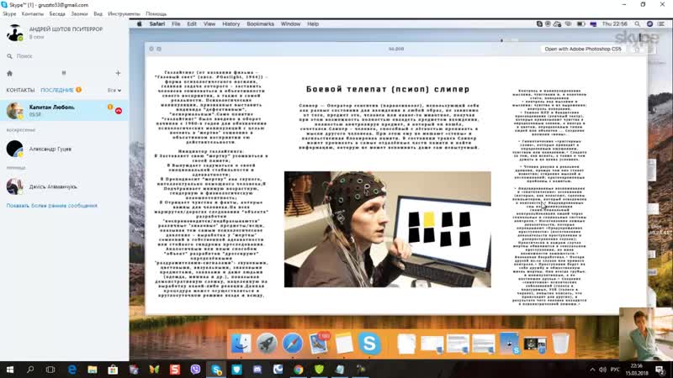Open Safari compass icon in the dock
Screen dimensions: 673x378
(x=292, y=344)
